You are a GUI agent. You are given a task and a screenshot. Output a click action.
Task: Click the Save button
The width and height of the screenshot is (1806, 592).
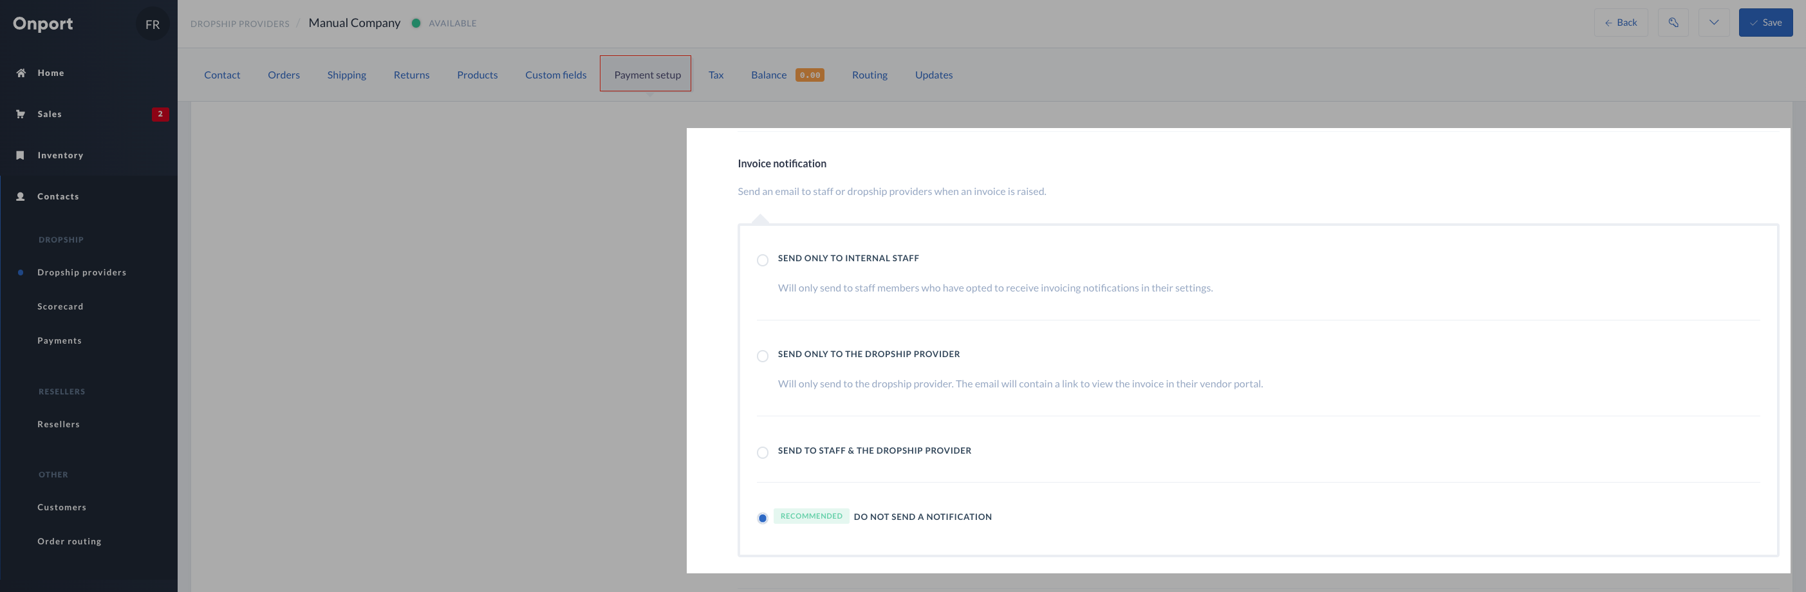(1765, 23)
